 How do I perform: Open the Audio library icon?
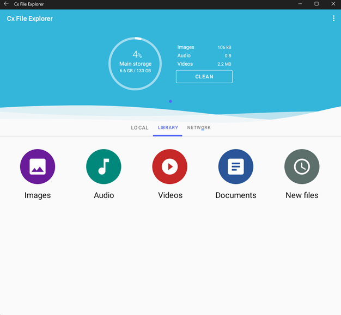[103, 166]
